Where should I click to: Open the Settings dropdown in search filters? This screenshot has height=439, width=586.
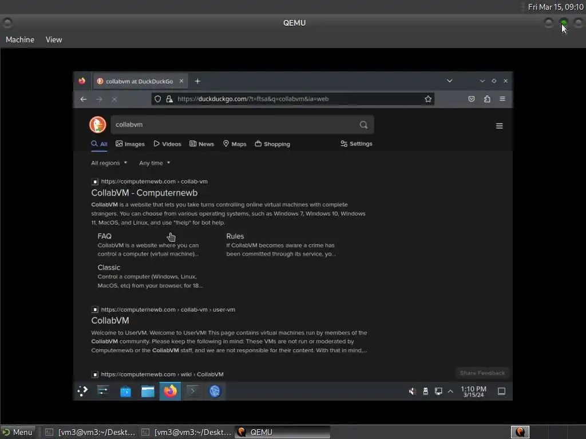tap(357, 143)
